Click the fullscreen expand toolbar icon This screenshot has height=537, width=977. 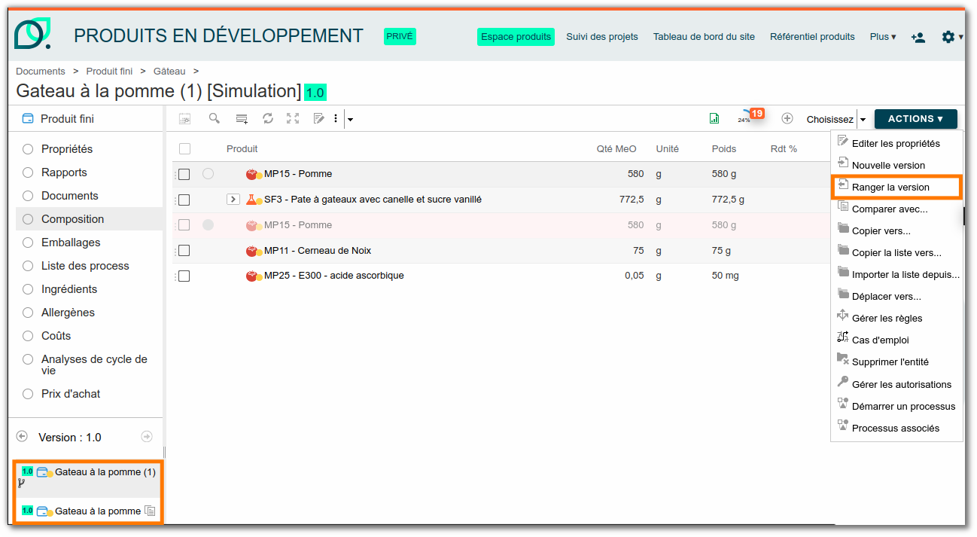(x=293, y=118)
